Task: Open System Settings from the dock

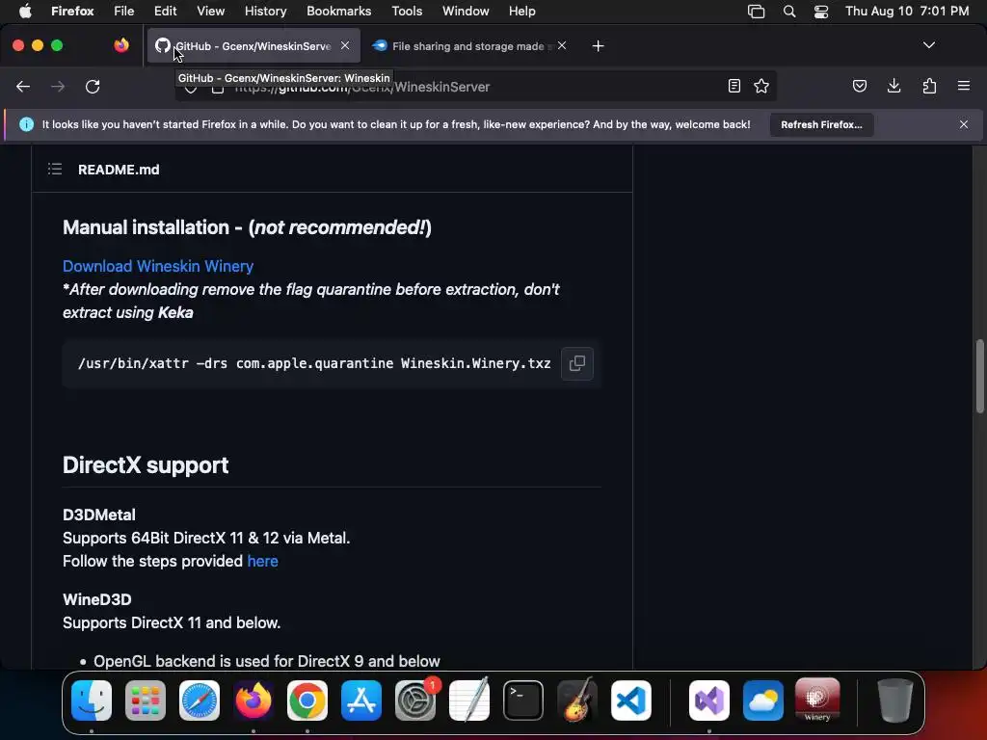Action: 415,700
